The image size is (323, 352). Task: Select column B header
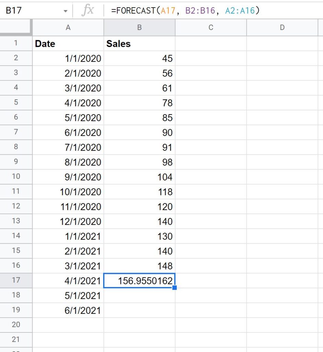(139, 27)
